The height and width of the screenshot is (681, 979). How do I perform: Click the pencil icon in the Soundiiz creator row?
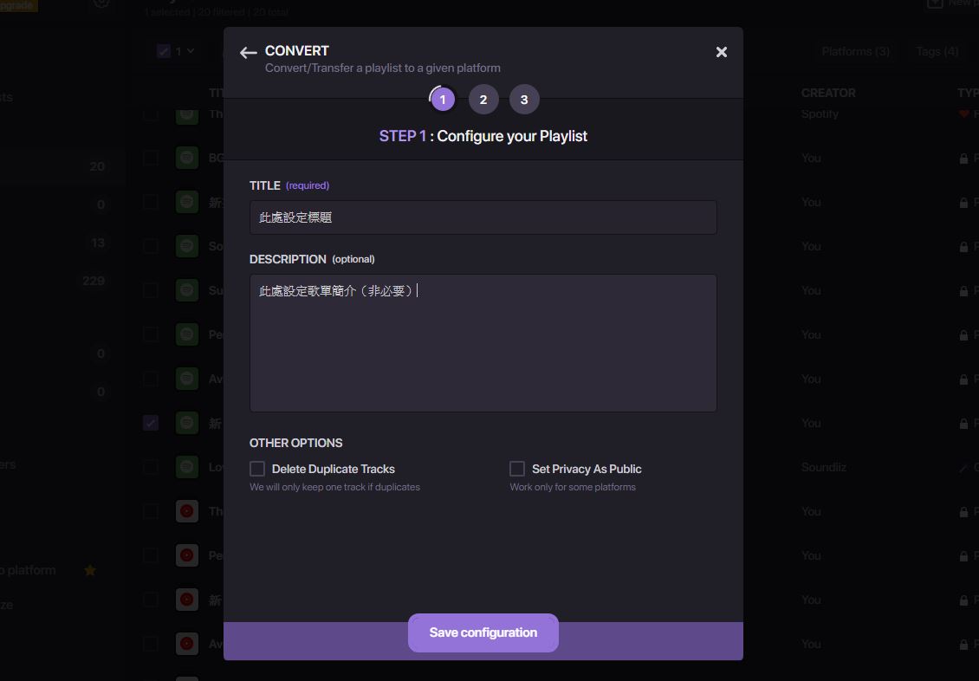pyautogui.click(x=963, y=468)
